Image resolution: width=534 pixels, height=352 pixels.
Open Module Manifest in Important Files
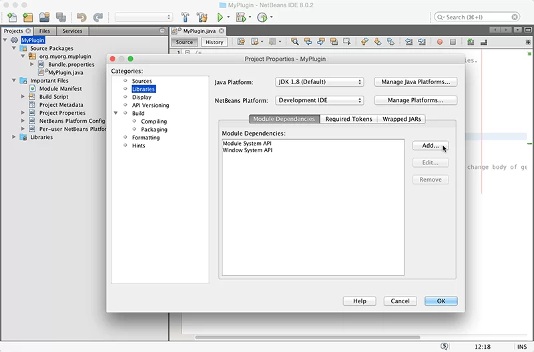[60, 89]
